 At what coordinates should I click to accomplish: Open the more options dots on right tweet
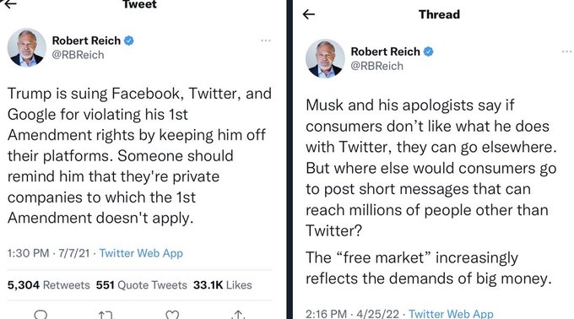[567, 51]
